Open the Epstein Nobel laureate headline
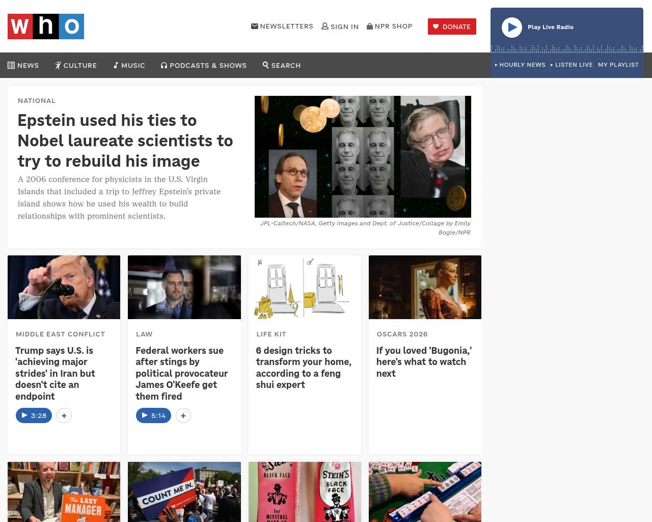The height and width of the screenshot is (522, 652). 125,141
